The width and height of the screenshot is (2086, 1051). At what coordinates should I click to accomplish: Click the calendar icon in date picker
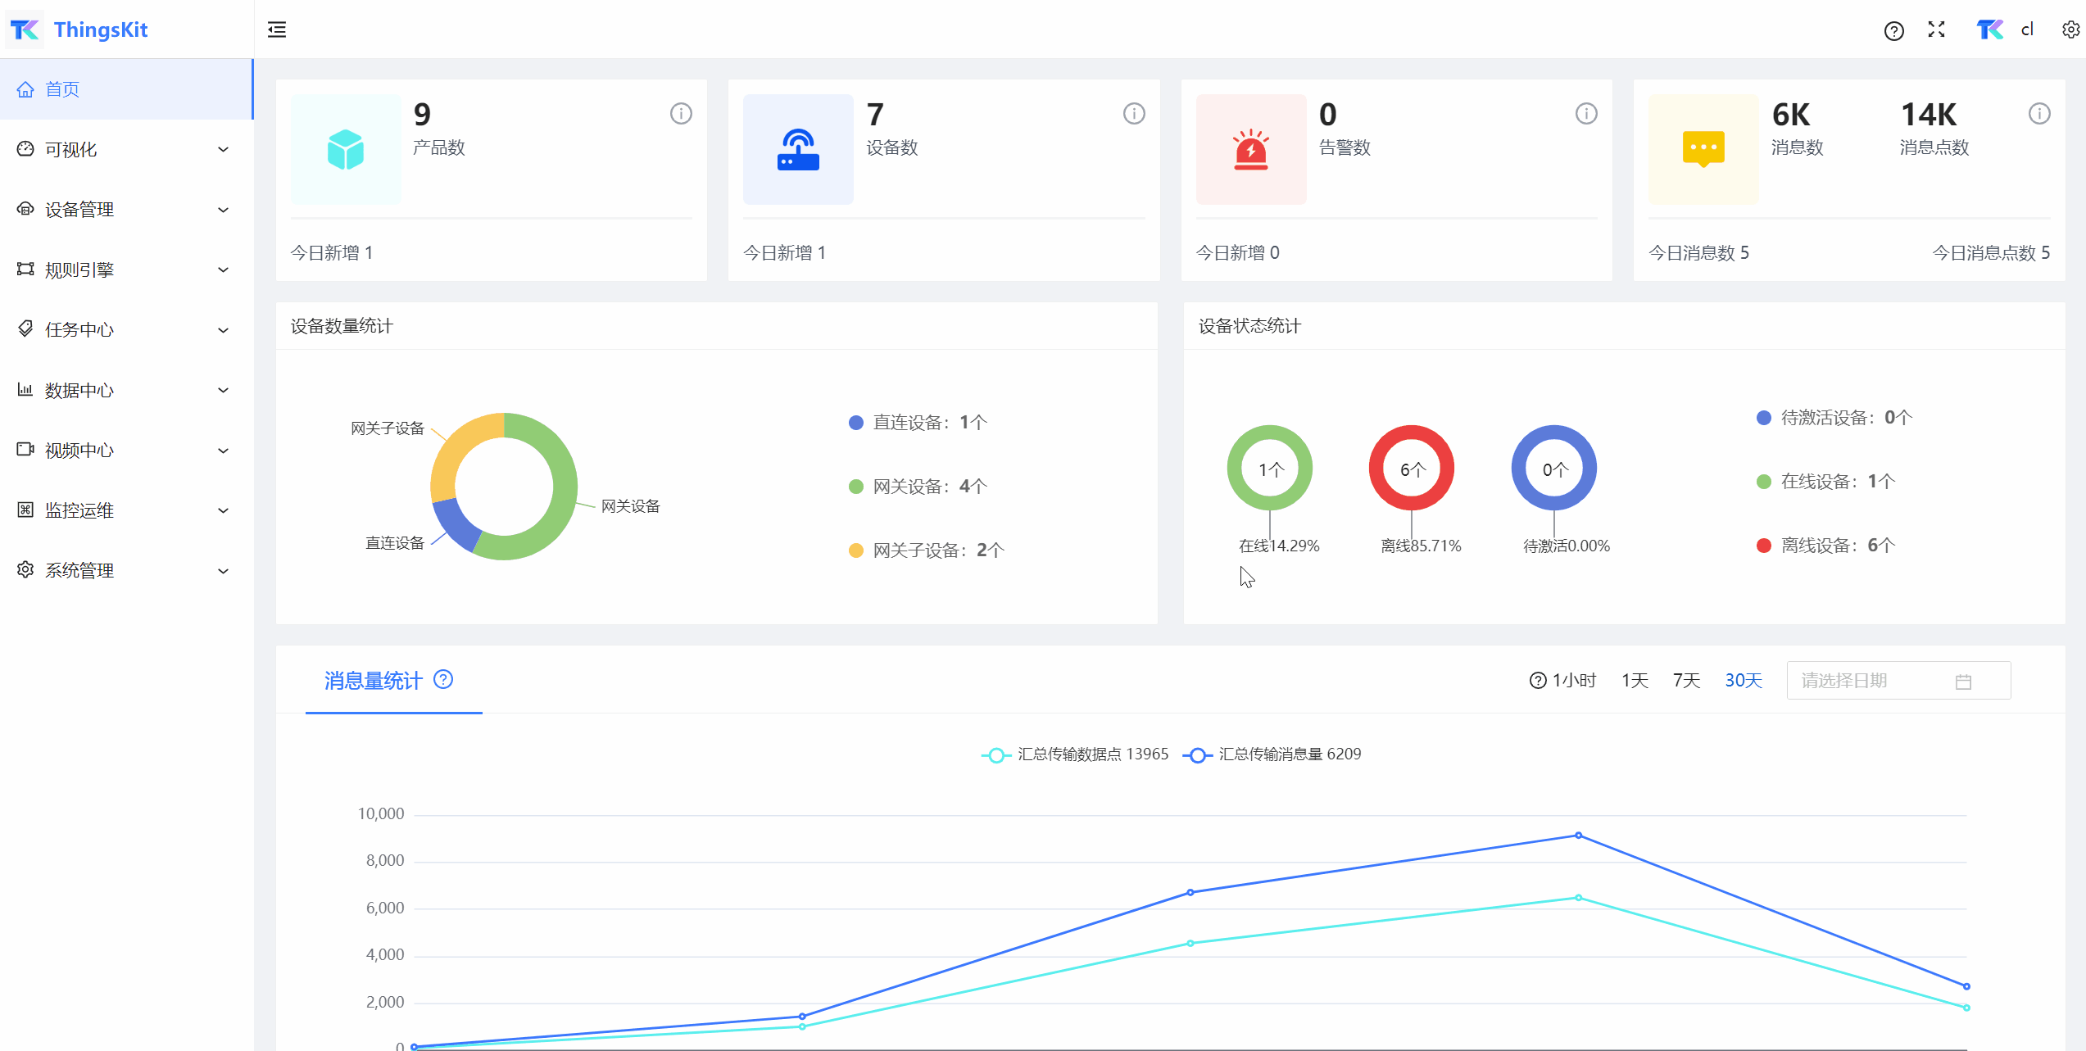pyautogui.click(x=1963, y=682)
